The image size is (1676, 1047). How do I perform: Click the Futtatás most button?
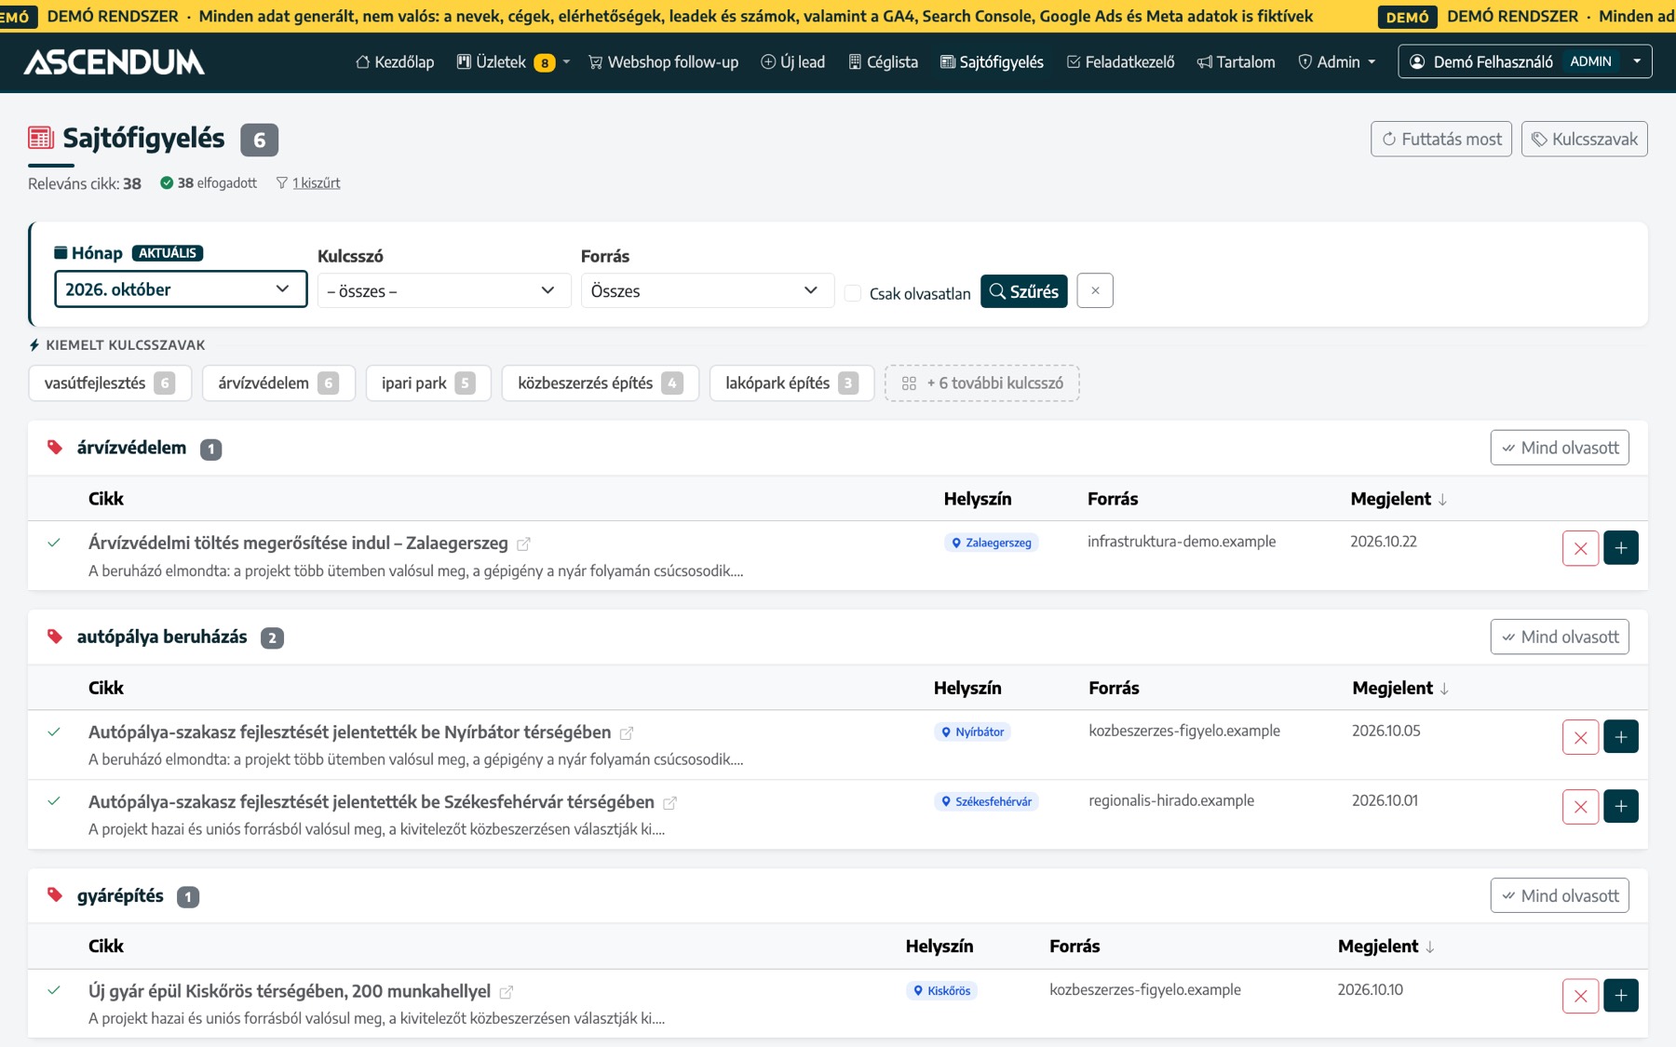coord(1441,139)
